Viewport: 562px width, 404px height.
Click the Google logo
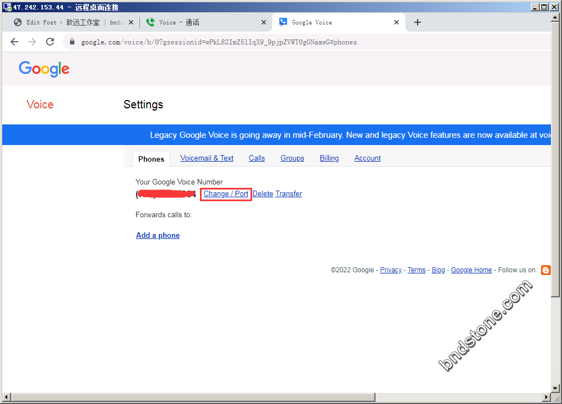pyautogui.click(x=44, y=69)
